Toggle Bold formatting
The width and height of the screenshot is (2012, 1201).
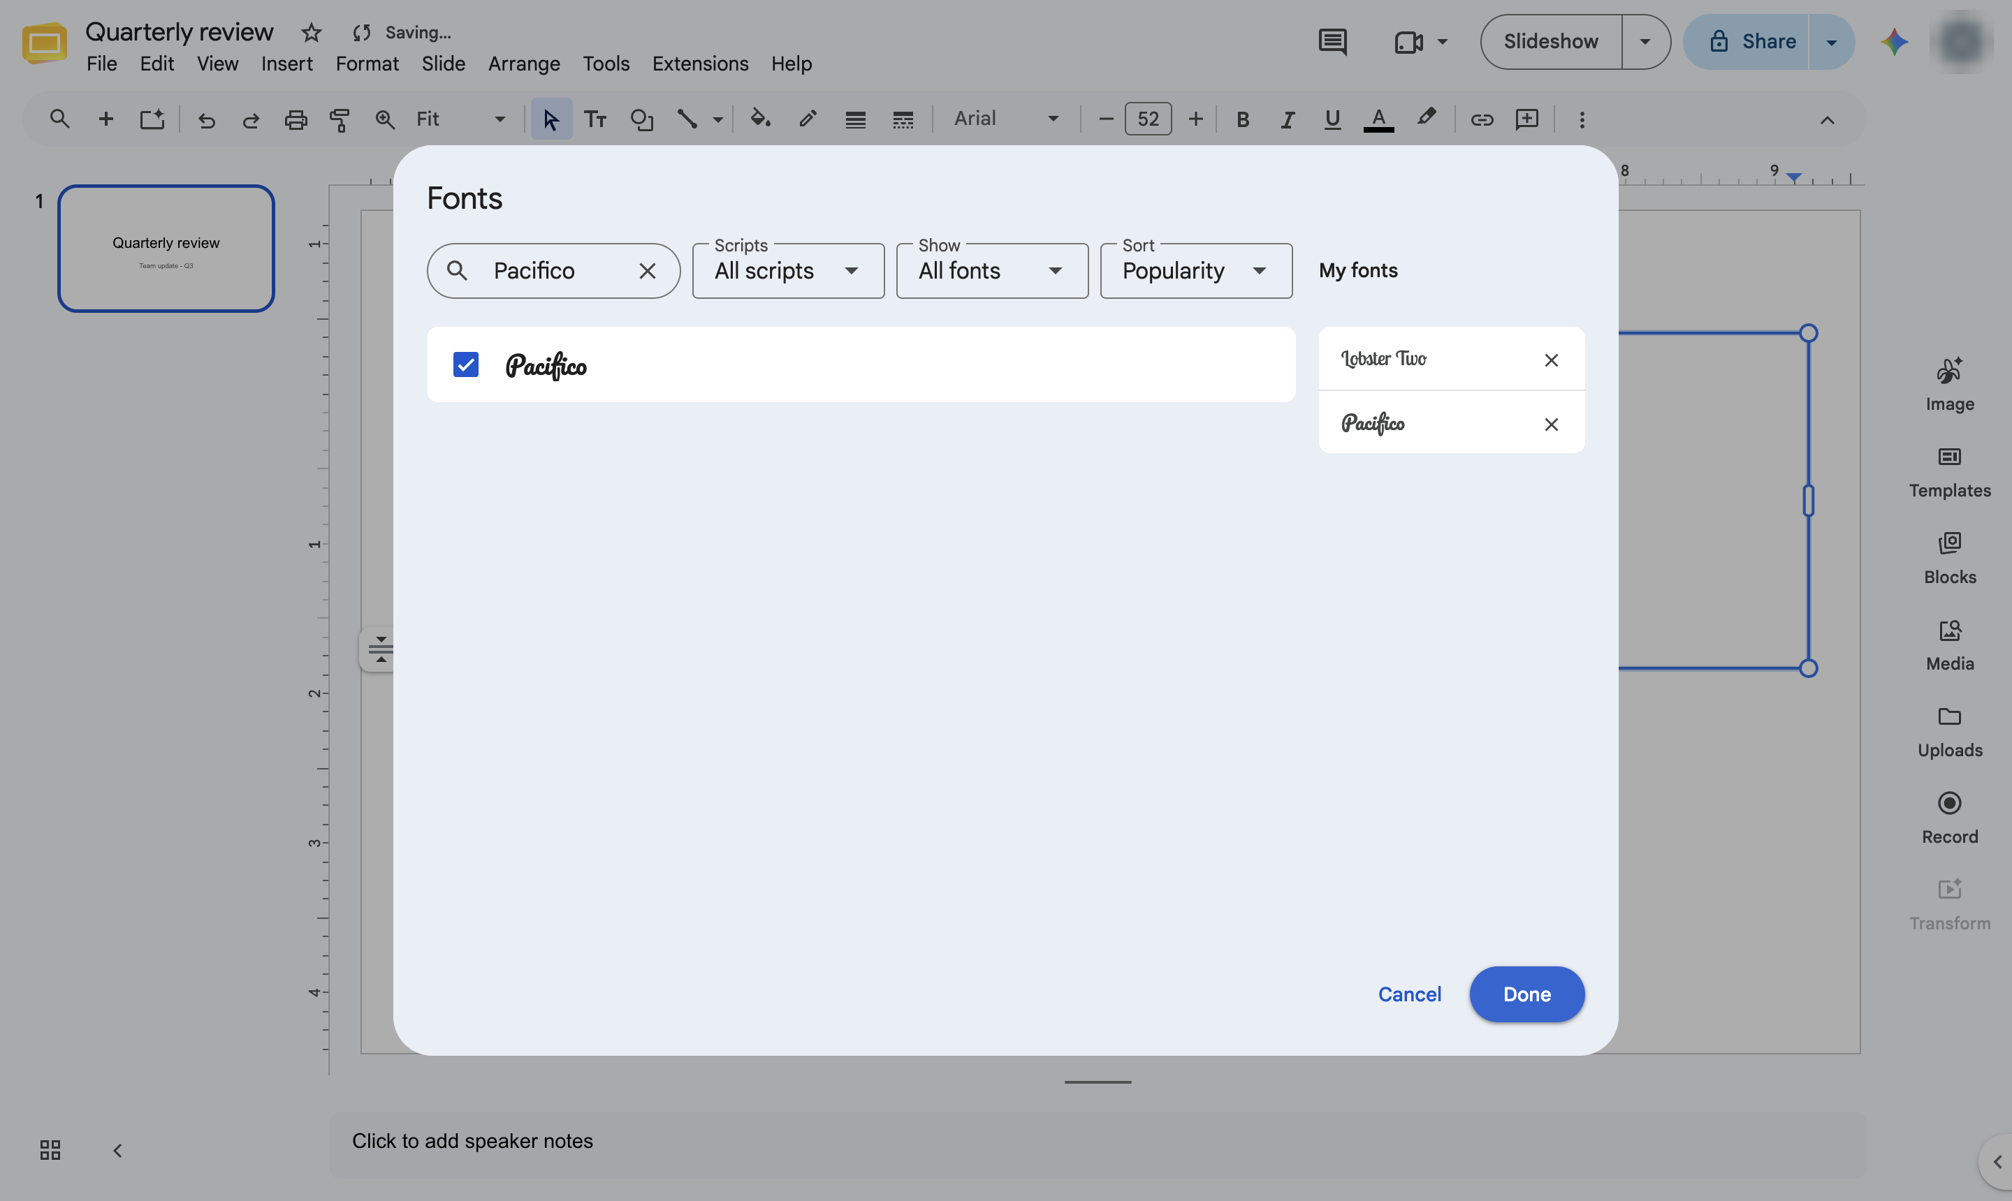pos(1243,120)
